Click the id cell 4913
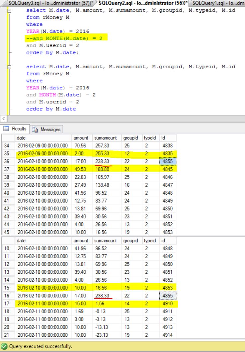This screenshot has height=352, width=245. (x=168, y=327)
